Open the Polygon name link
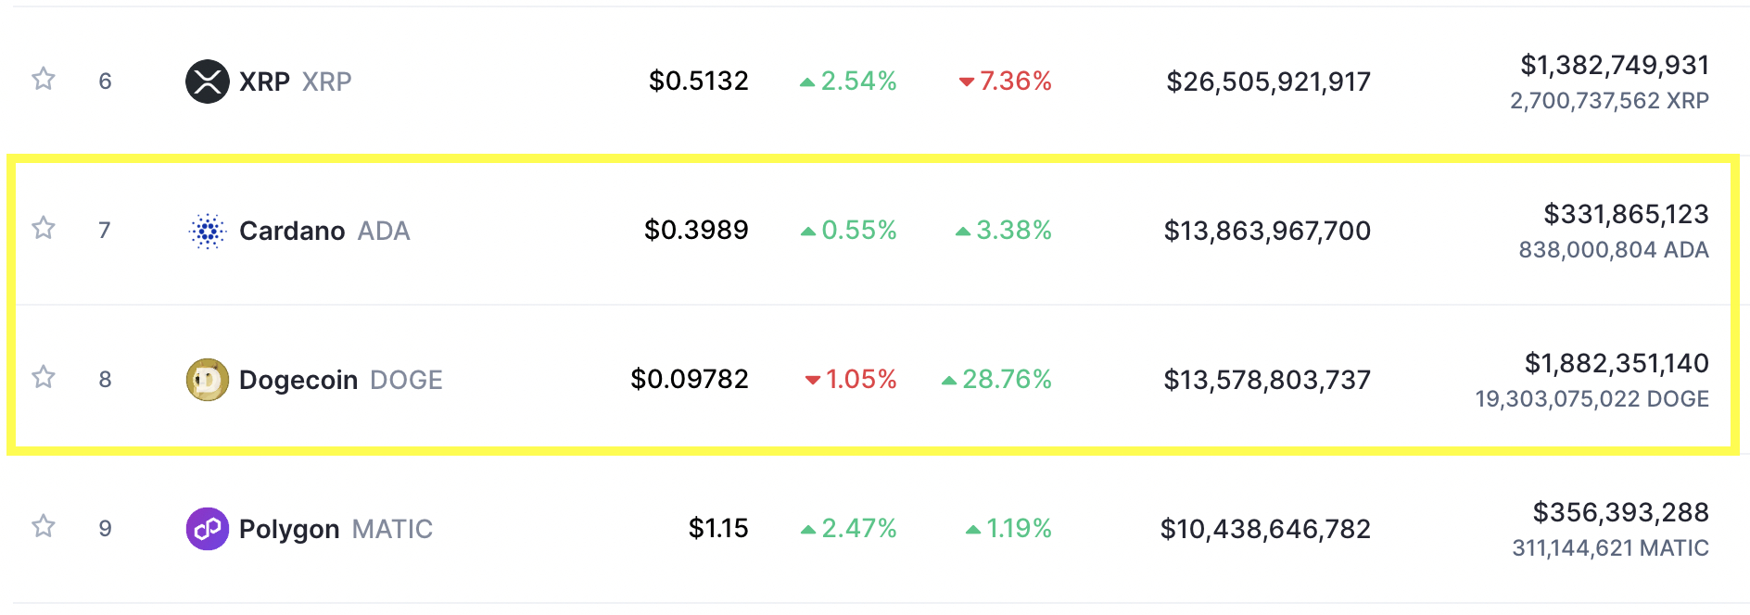1750x615 pixels. point(289,529)
